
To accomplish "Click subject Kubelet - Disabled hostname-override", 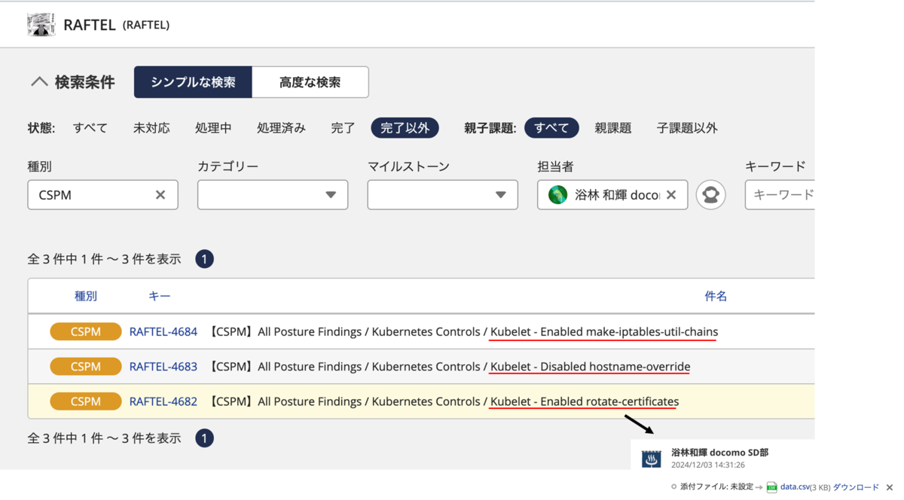I will [590, 367].
